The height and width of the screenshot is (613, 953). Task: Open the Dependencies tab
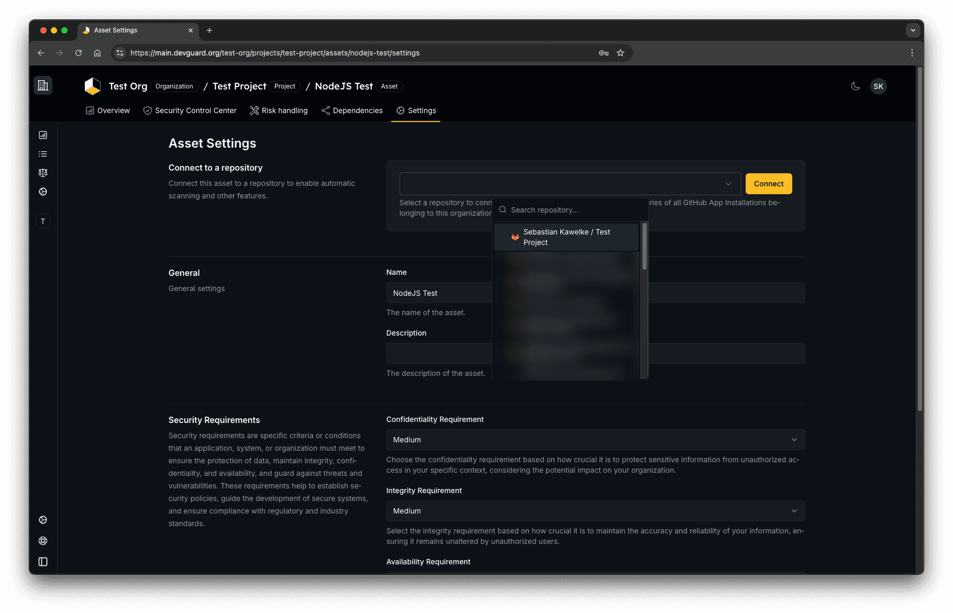tap(352, 110)
